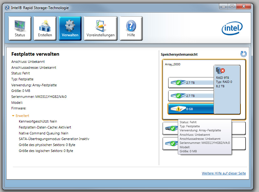Click the Festplatte verwalten heading
The image size is (259, 192).
pyautogui.click(x=35, y=54)
